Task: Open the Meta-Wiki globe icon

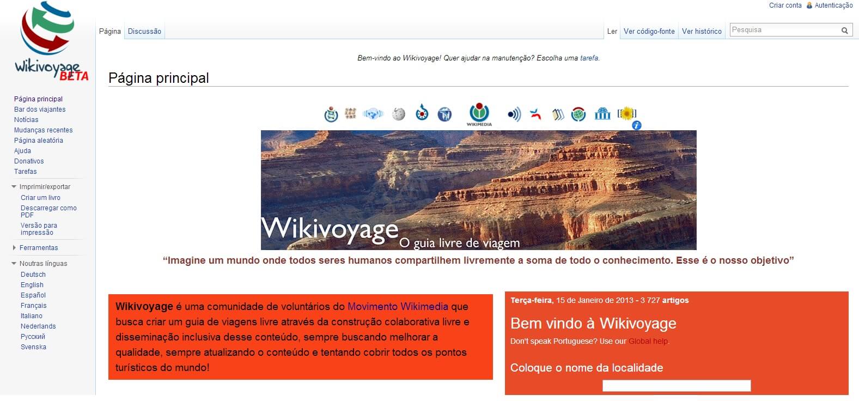Action: (578, 114)
